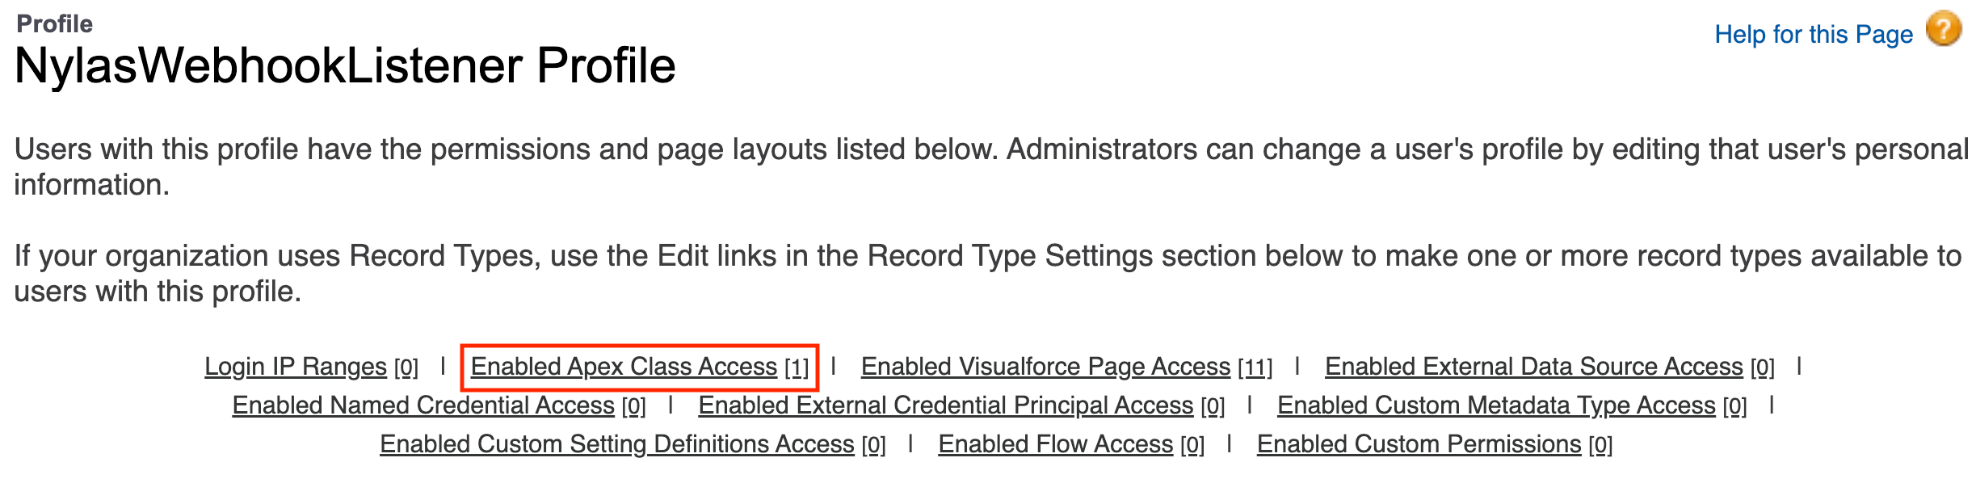This screenshot has width=1976, height=483.
Task: Open Enabled Visualforce Page Access section
Action: [x=1044, y=365]
